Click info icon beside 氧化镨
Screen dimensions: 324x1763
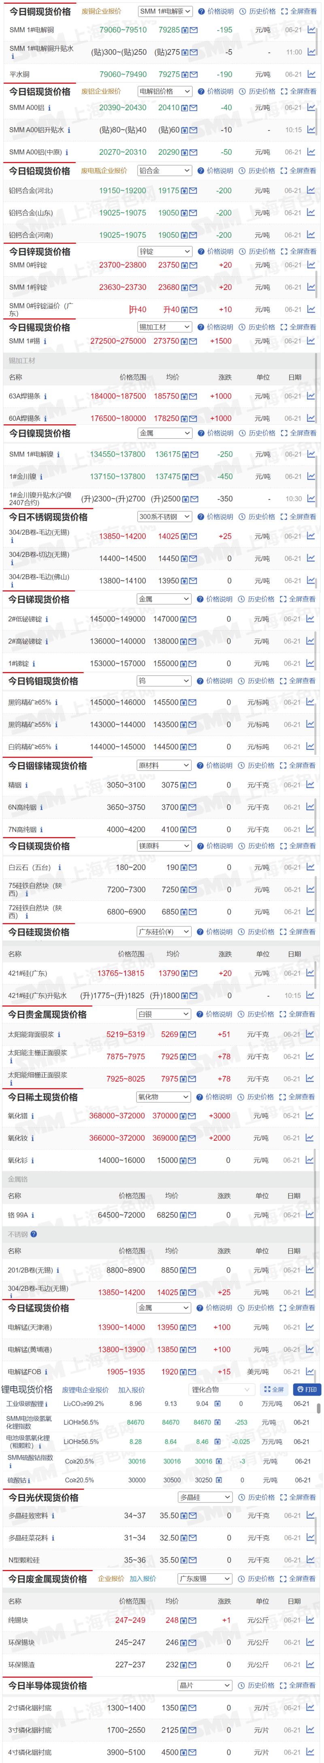(32, 1116)
